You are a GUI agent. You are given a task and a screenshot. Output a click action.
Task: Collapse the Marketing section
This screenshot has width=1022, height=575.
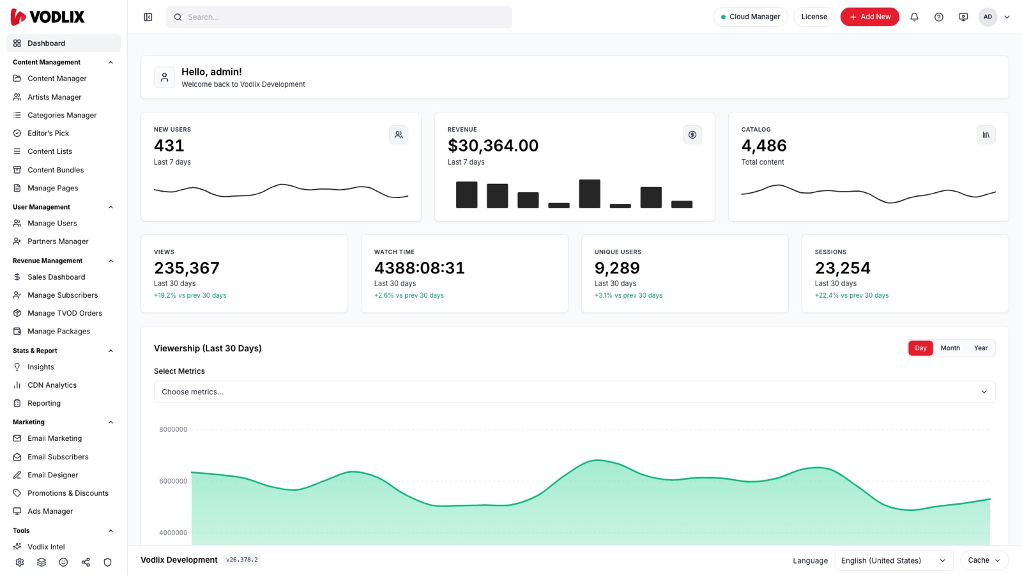pos(111,422)
